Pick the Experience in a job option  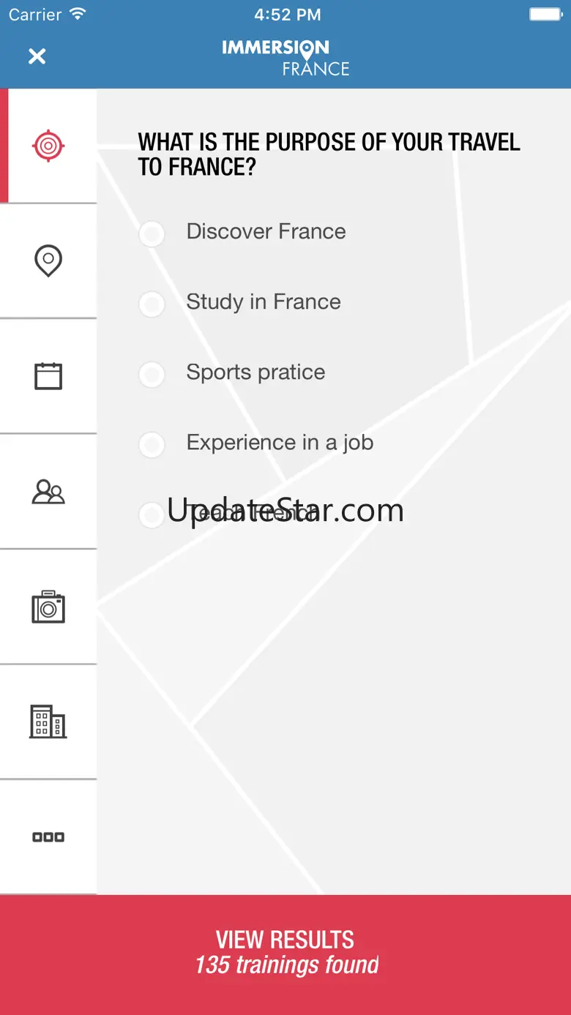[x=256, y=443]
